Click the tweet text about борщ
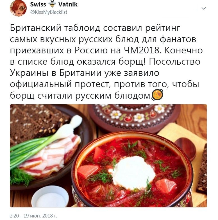 (106, 62)
